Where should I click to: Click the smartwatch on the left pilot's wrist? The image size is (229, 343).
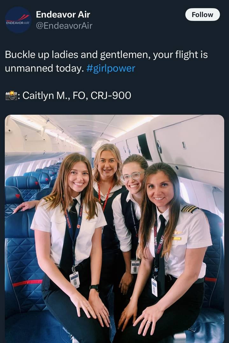click(x=95, y=288)
